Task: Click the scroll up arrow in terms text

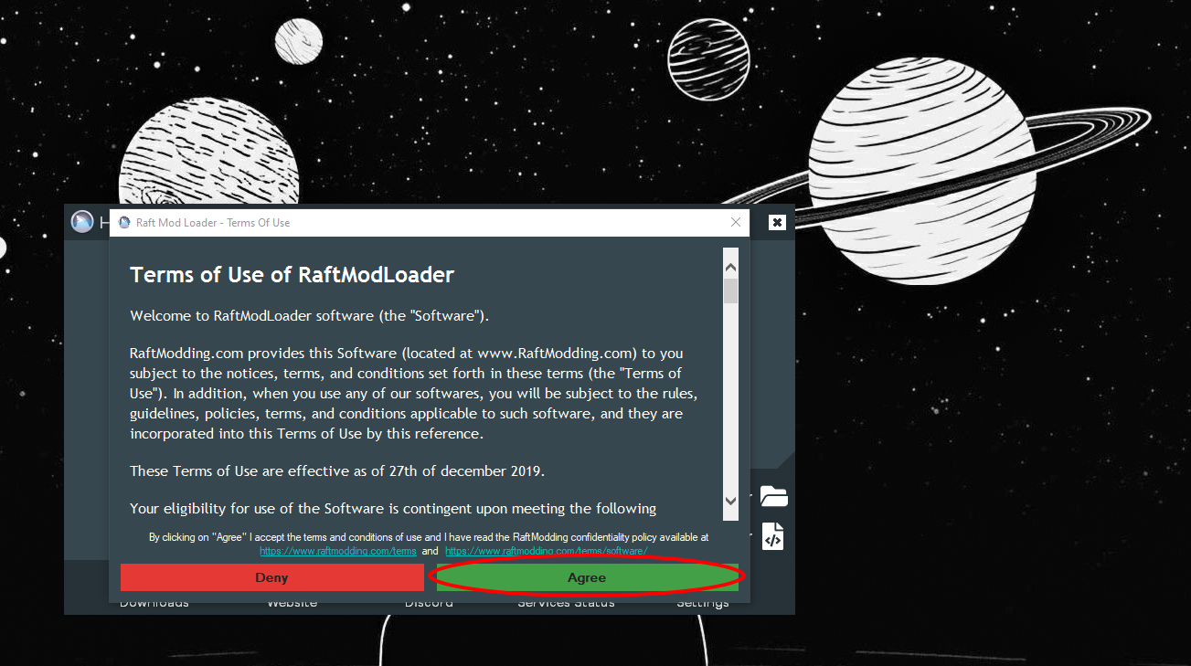Action: (730, 268)
